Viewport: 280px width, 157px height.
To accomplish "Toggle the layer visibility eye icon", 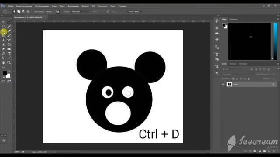I will click(223, 84).
